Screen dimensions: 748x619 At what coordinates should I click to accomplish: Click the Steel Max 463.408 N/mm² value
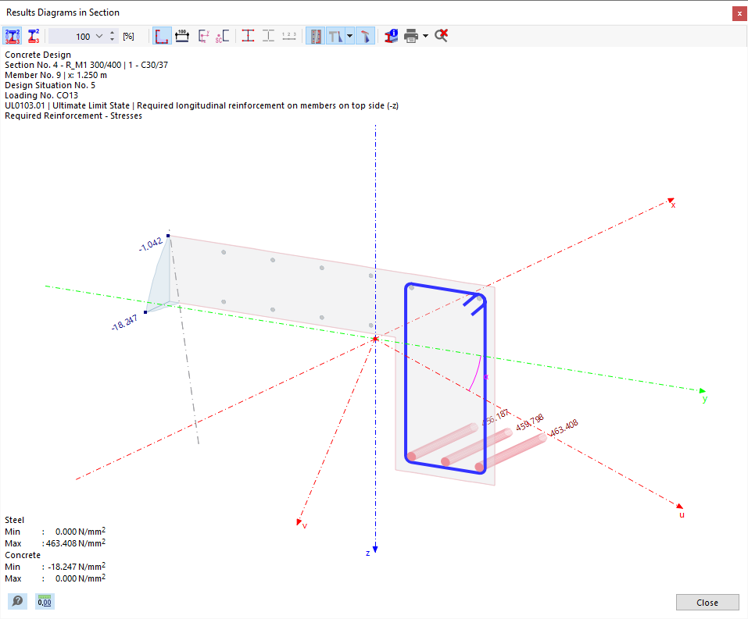pyautogui.click(x=76, y=543)
